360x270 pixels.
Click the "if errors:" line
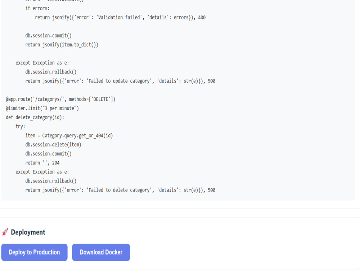tap(37, 8)
